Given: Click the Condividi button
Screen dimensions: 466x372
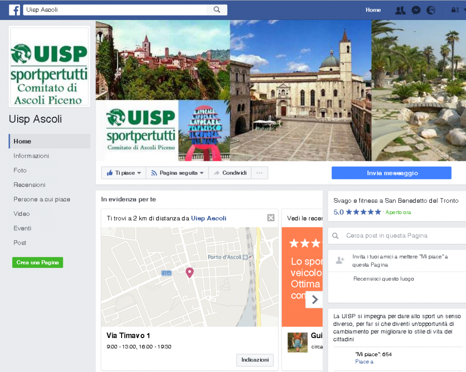Looking at the screenshot, I should pyautogui.click(x=230, y=173).
